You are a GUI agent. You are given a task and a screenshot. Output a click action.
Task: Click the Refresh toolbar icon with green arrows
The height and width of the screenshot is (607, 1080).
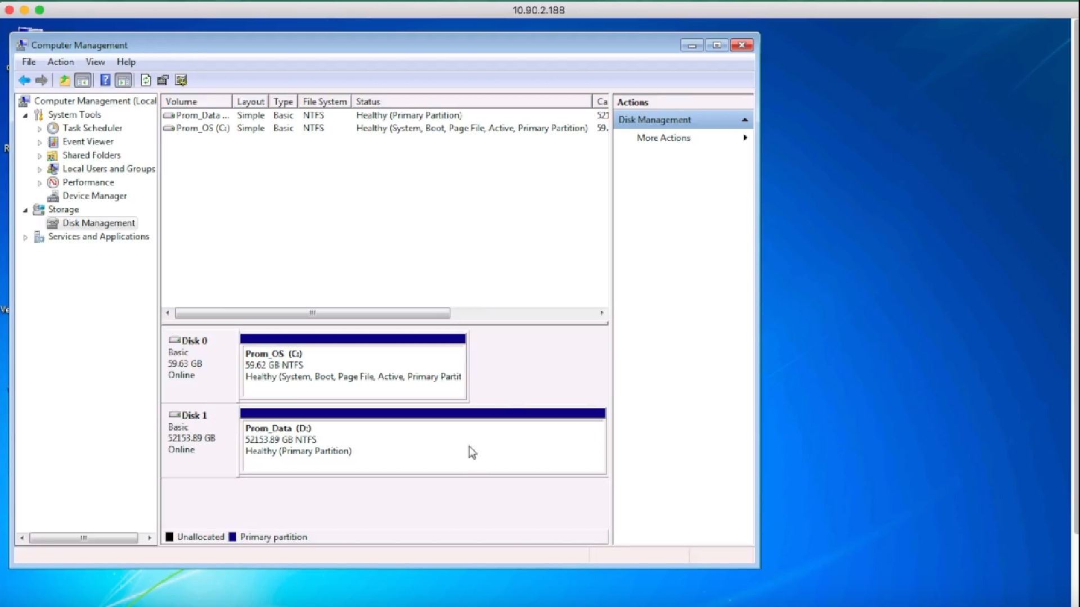click(x=146, y=80)
